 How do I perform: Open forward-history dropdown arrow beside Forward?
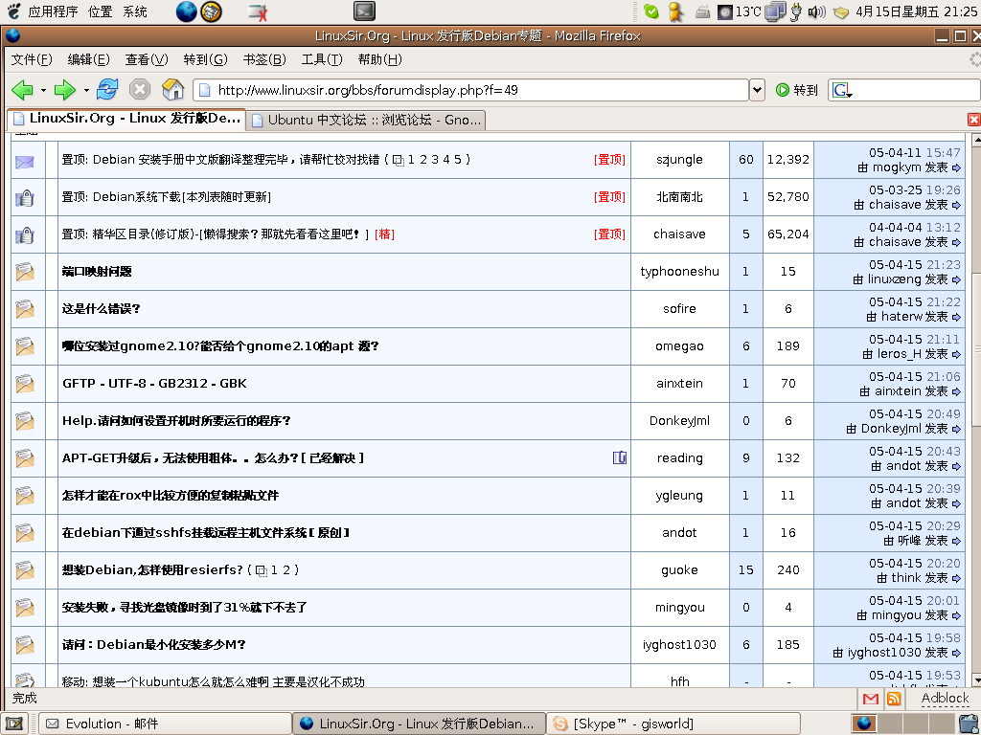tap(85, 91)
